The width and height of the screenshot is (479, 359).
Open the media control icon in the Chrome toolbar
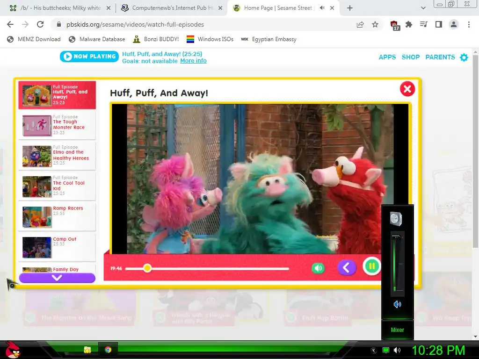[x=424, y=24]
